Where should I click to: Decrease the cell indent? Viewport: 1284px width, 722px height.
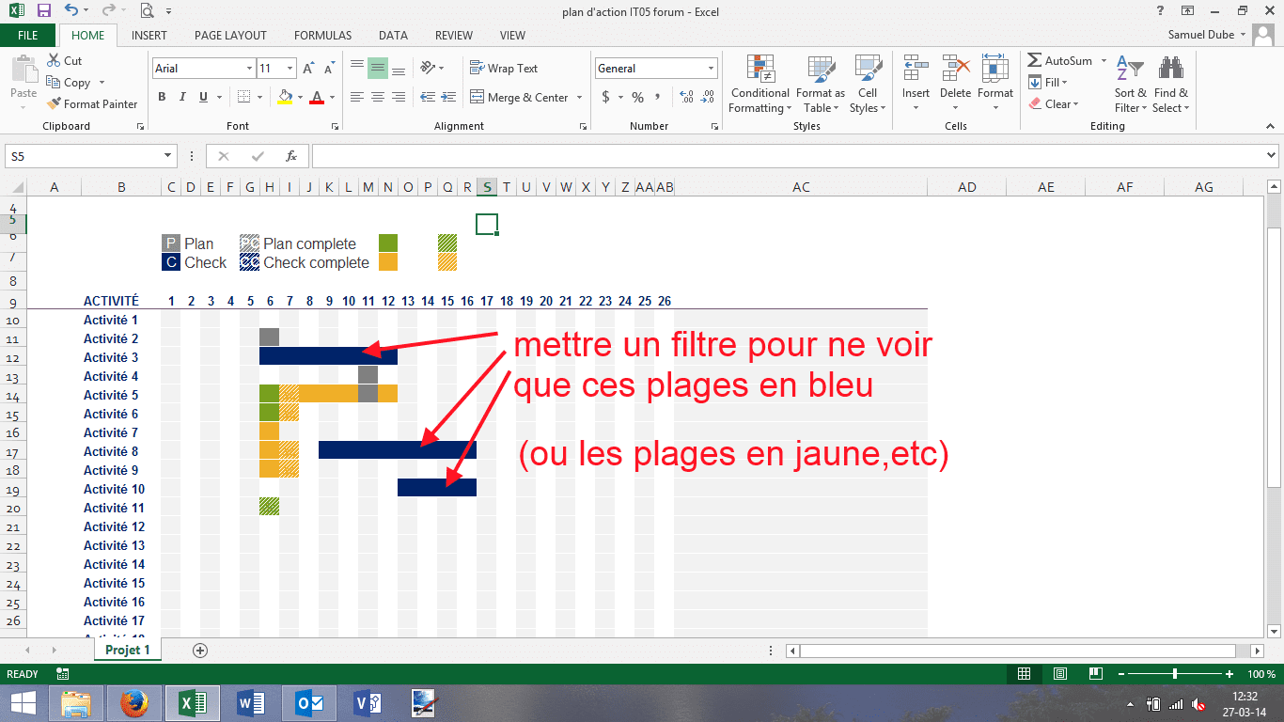pos(428,97)
